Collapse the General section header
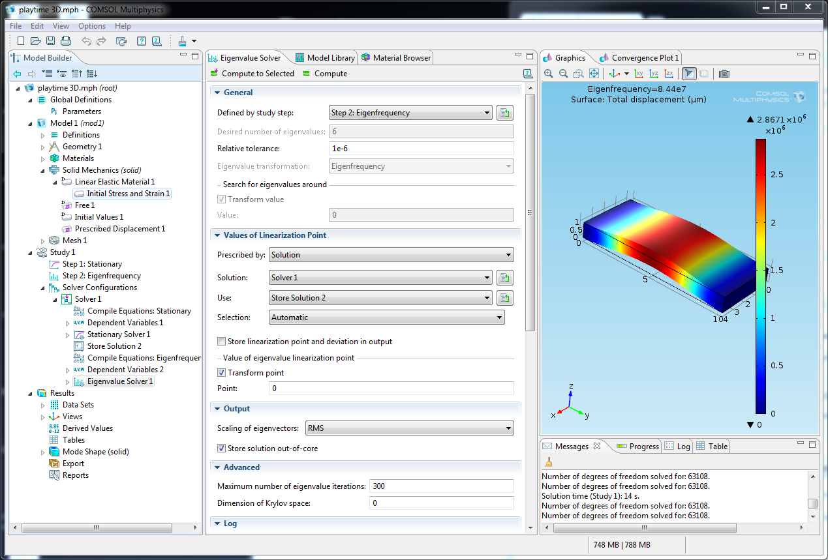This screenshot has height=560, width=828. click(238, 93)
